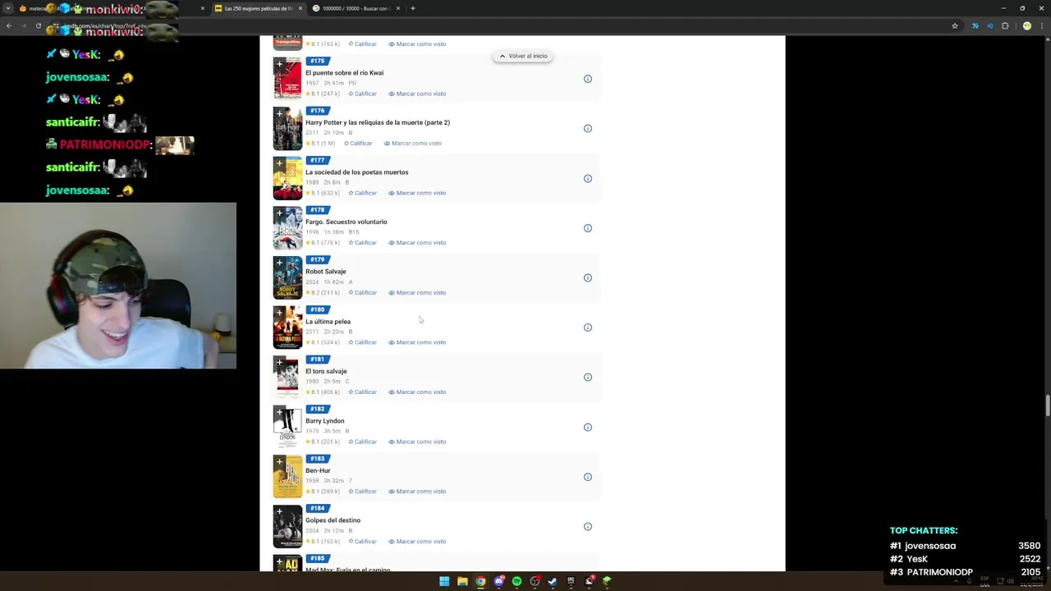Mark Barry Lyndon as seen

click(x=417, y=442)
